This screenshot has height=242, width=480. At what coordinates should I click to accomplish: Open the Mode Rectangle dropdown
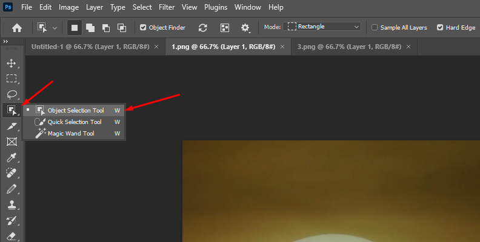[x=322, y=27]
